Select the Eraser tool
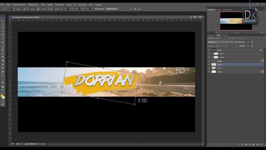 point(2,57)
